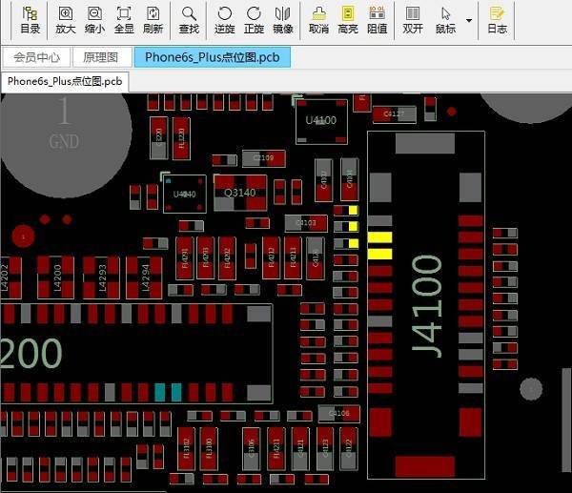Click the 缩小 zoom out tool
The width and height of the screenshot is (572, 493).
(x=93, y=19)
